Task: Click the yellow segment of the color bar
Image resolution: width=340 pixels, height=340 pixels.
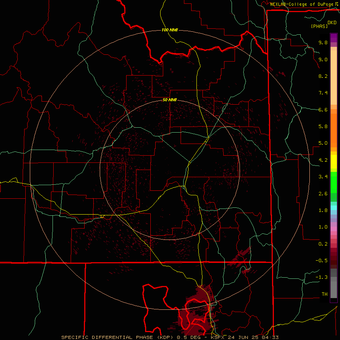Action: 334,162
